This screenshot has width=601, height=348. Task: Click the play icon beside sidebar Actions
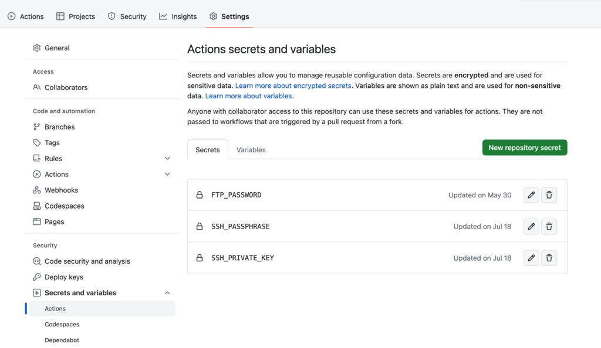[37, 174]
